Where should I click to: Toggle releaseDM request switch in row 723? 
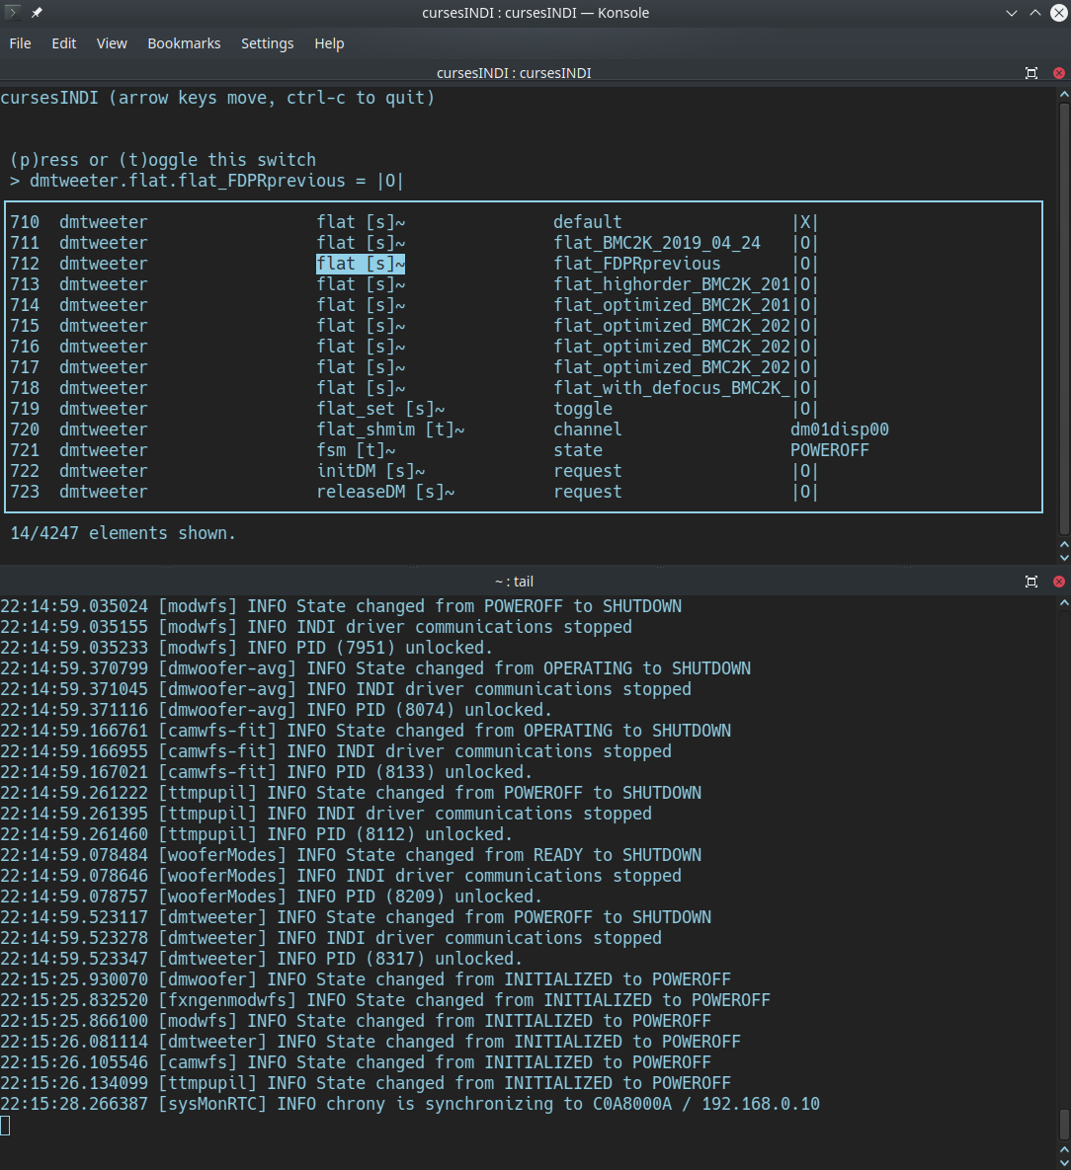pyautogui.click(x=805, y=493)
